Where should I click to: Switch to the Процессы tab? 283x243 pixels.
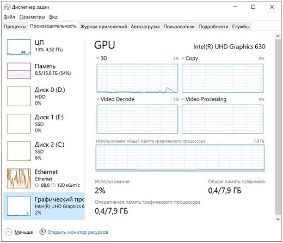[15, 27]
